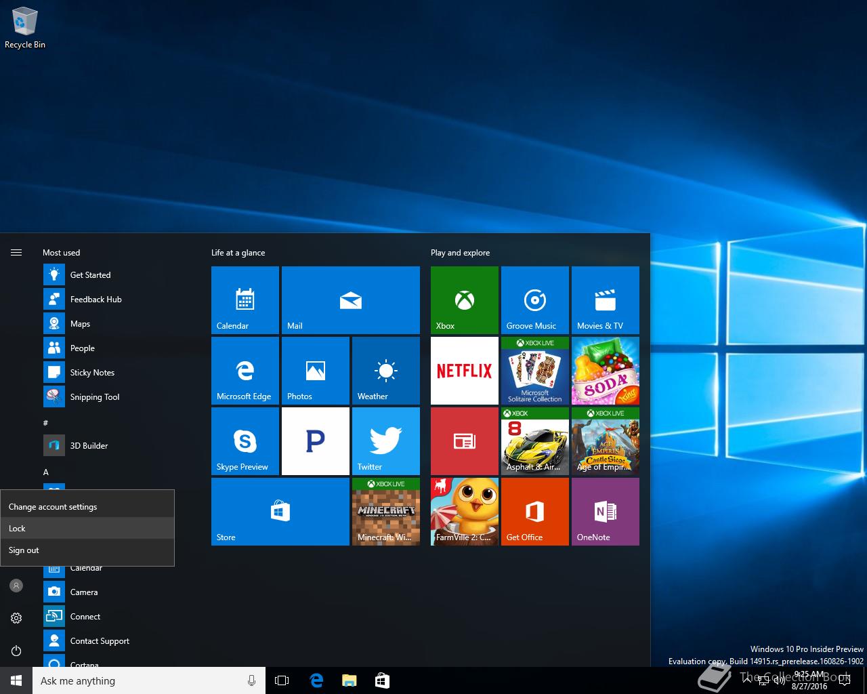The image size is (867, 694).
Task: Click the user account icon
Action: point(16,586)
